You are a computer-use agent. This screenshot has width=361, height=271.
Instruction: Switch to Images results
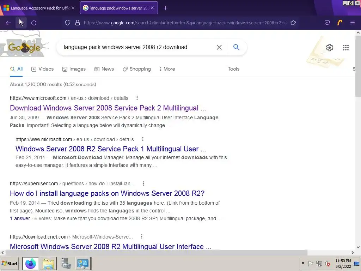74,69
